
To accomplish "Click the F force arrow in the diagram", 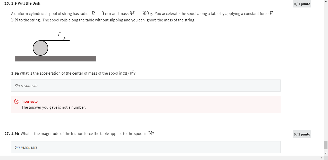I will pyautogui.click(x=60, y=37).
